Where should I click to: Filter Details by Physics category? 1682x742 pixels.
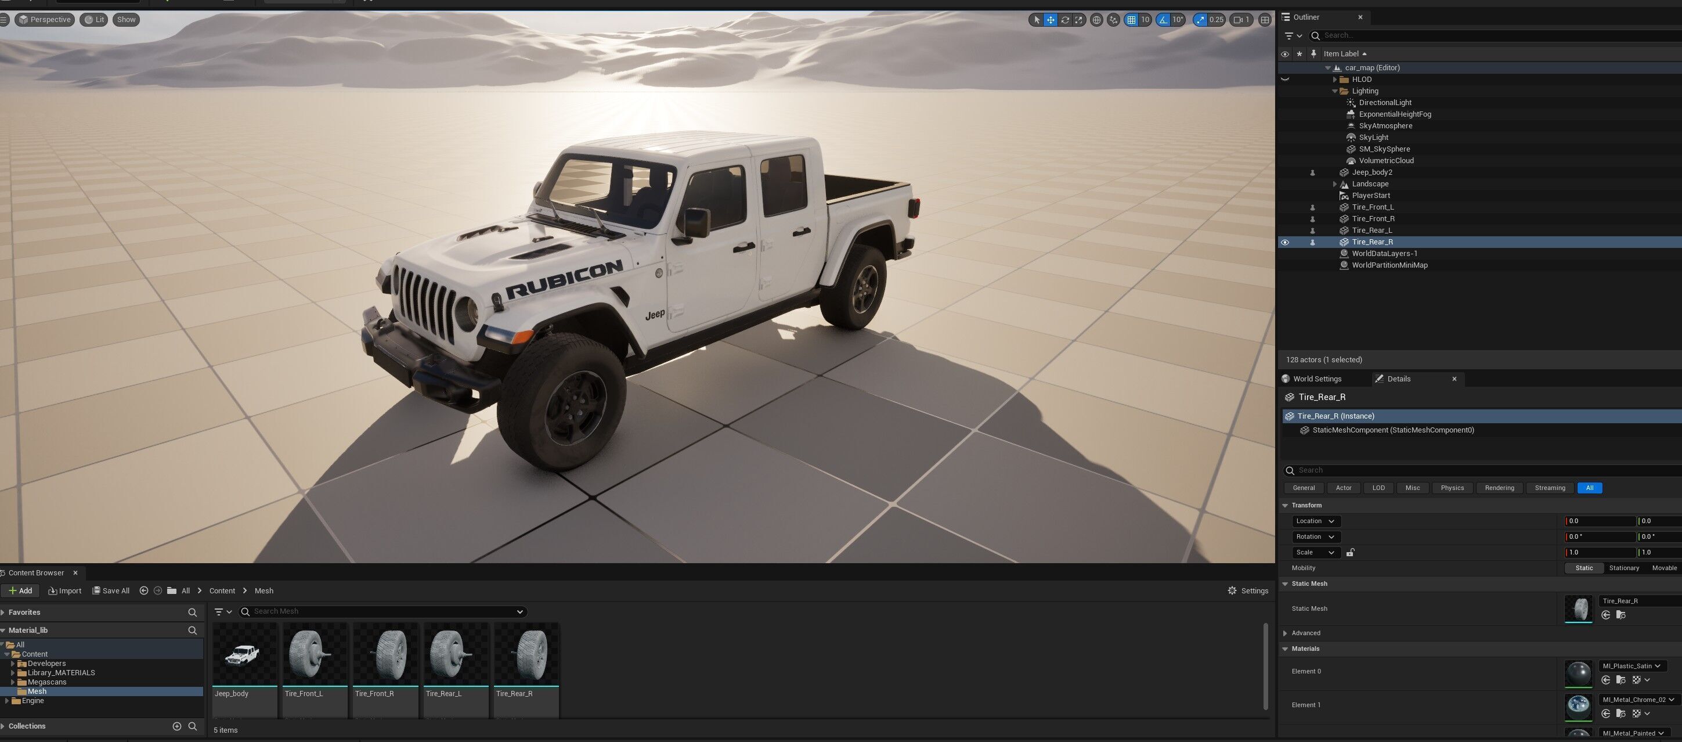[x=1452, y=488]
